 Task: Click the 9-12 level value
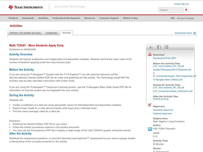[x=155, y=136]
